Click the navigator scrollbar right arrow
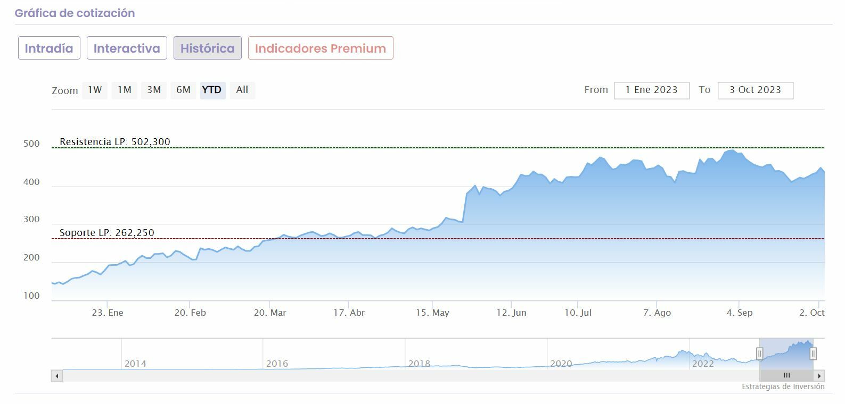 [x=819, y=376]
